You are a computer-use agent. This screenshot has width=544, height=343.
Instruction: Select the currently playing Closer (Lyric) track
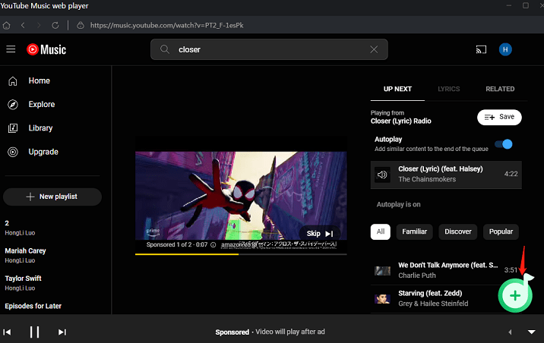tap(446, 175)
